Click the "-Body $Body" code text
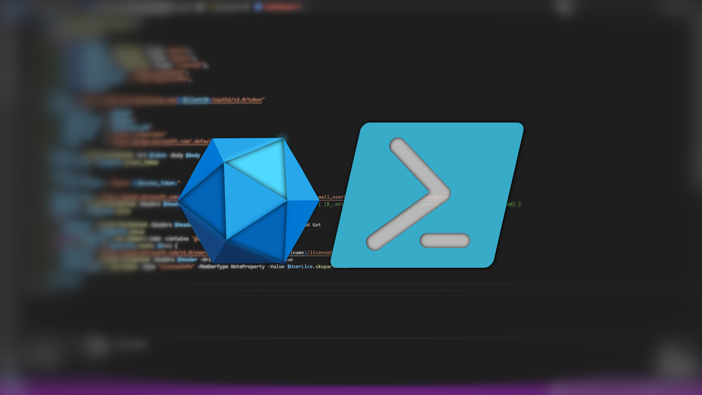702x395 pixels. [185, 155]
